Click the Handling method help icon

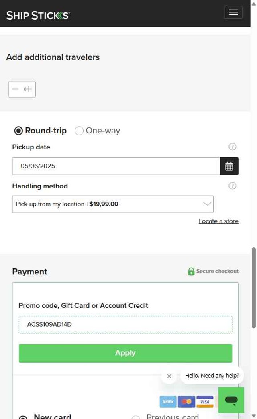pos(232,186)
